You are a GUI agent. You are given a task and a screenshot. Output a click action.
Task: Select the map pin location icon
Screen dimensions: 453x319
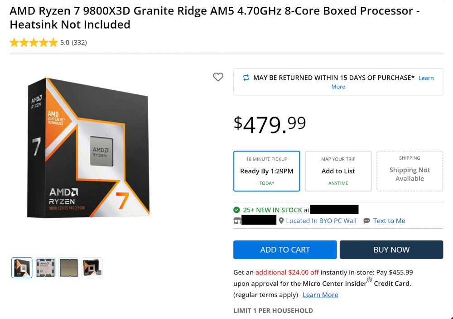[281, 221]
